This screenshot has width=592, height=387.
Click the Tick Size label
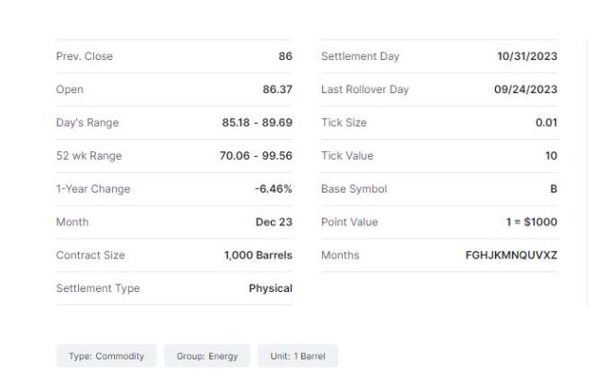pos(344,123)
